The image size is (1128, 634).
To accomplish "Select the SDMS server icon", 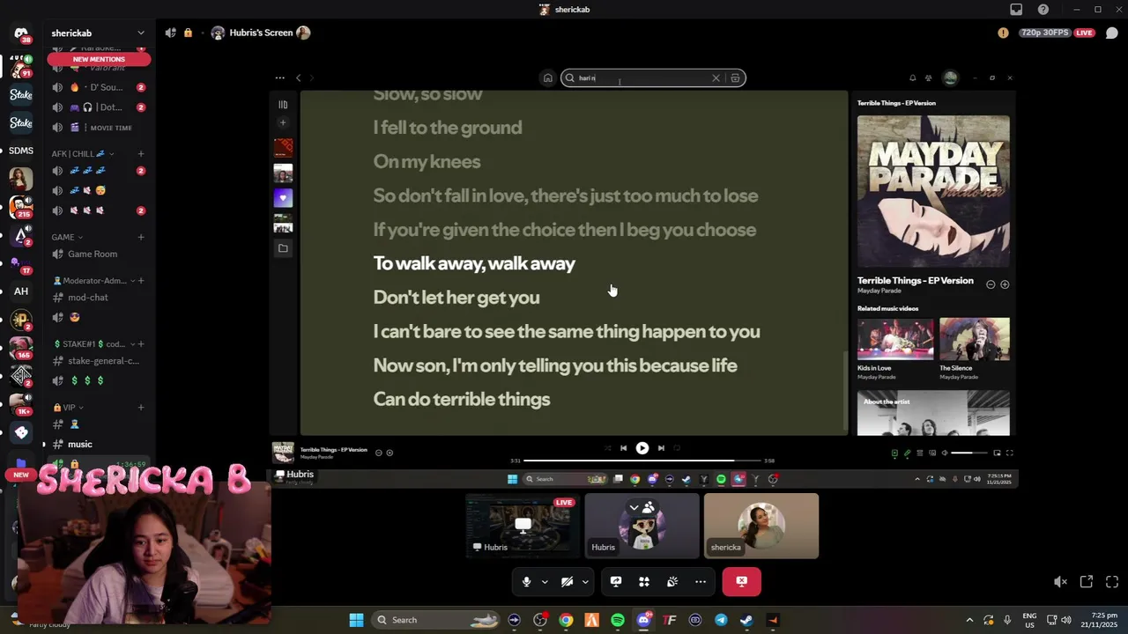I will pos(21,151).
